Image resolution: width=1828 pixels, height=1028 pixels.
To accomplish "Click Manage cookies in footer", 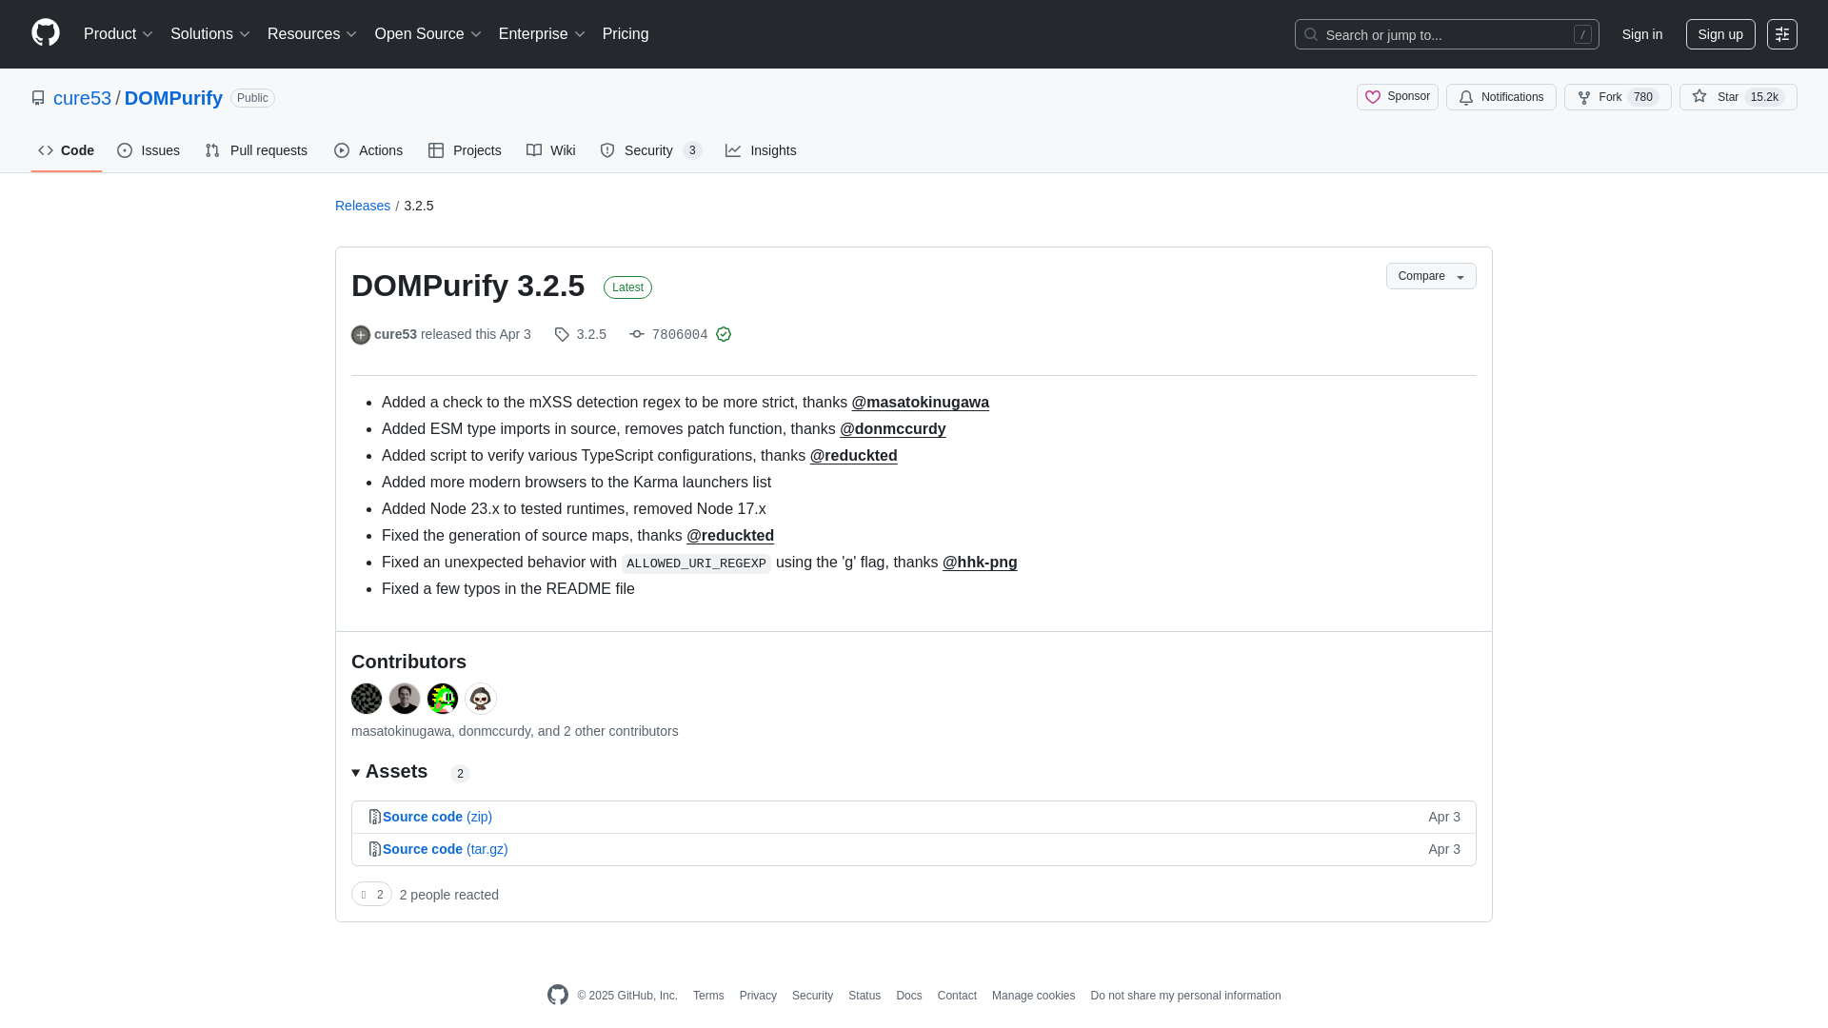I will [1033, 996].
